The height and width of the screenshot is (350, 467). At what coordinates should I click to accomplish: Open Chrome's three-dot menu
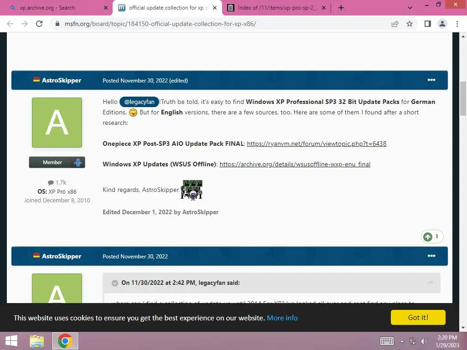coord(457,24)
